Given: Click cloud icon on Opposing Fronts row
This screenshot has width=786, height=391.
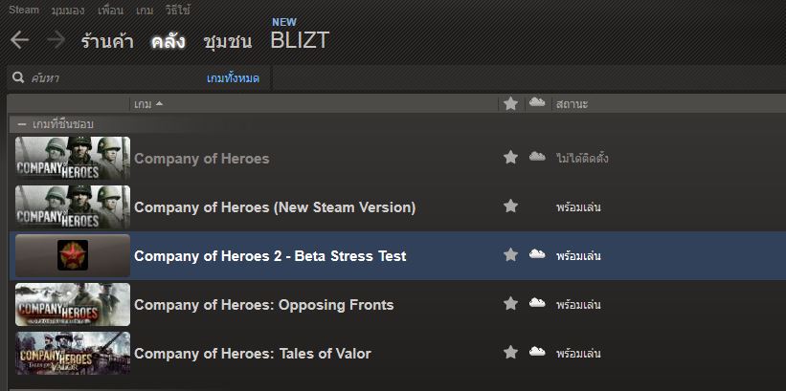Looking at the screenshot, I should click(x=537, y=304).
